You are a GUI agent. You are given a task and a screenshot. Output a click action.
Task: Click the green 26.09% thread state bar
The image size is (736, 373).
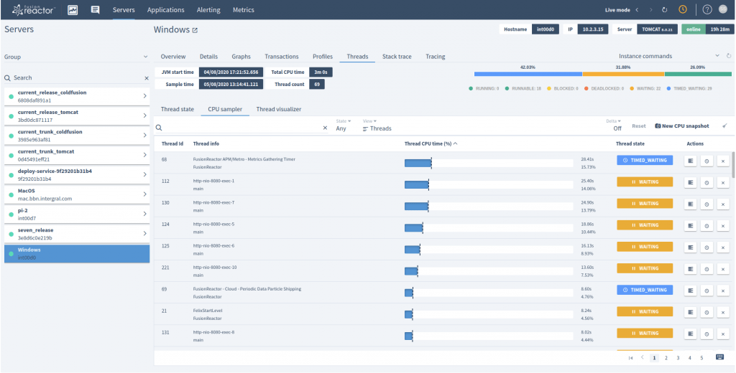point(698,74)
